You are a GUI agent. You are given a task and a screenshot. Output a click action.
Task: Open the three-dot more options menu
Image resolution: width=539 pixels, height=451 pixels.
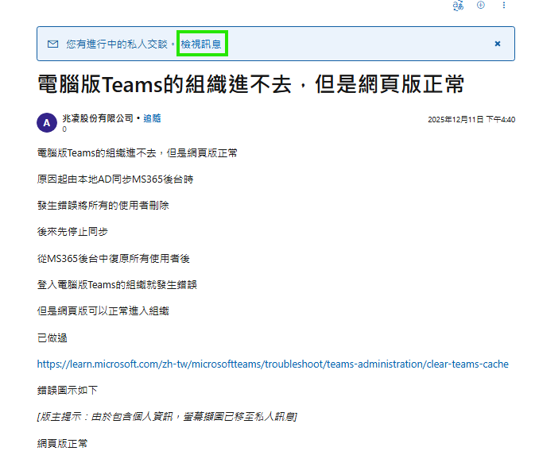(x=503, y=5)
